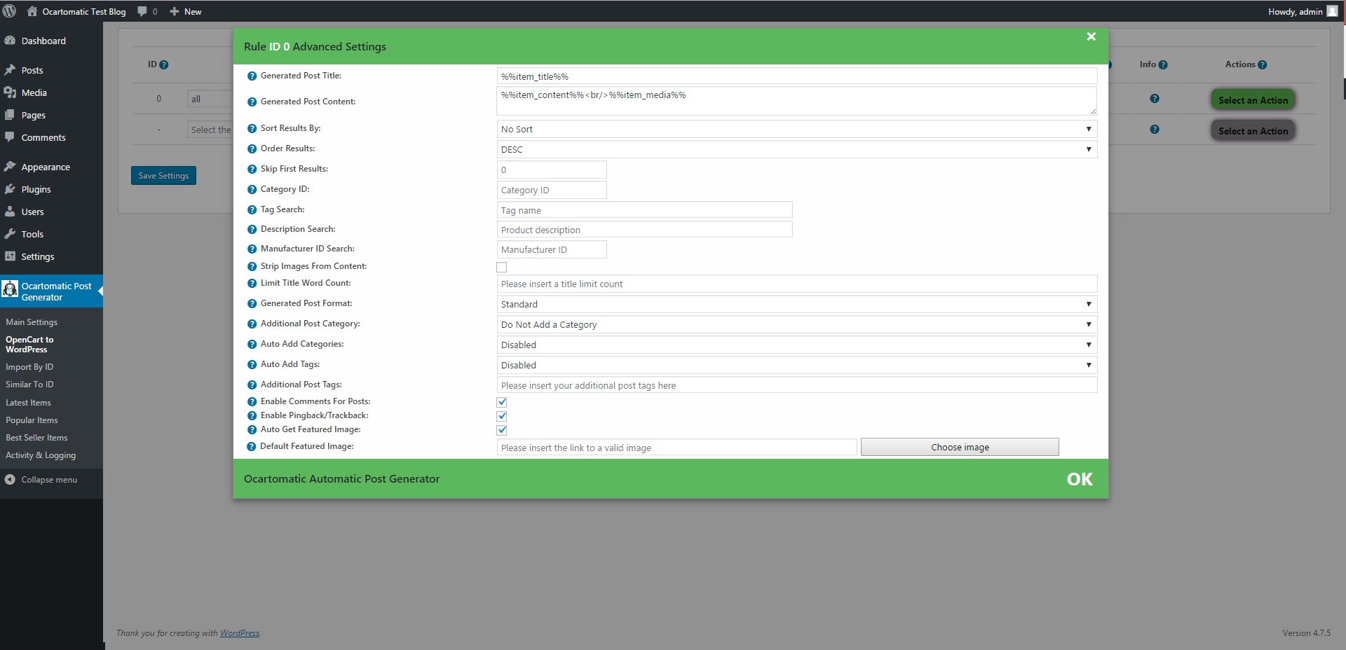Click help icon beside Sort Results By
The width and height of the screenshot is (1346, 650).
click(252, 129)
